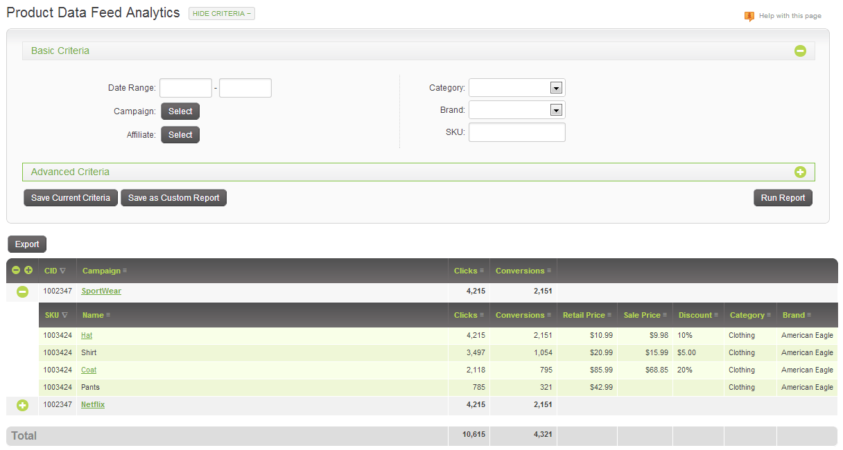The height and width of the screenshot is (450, 843).
Task: Expand the Advanced Criteria section
Action: coord(801,172)
